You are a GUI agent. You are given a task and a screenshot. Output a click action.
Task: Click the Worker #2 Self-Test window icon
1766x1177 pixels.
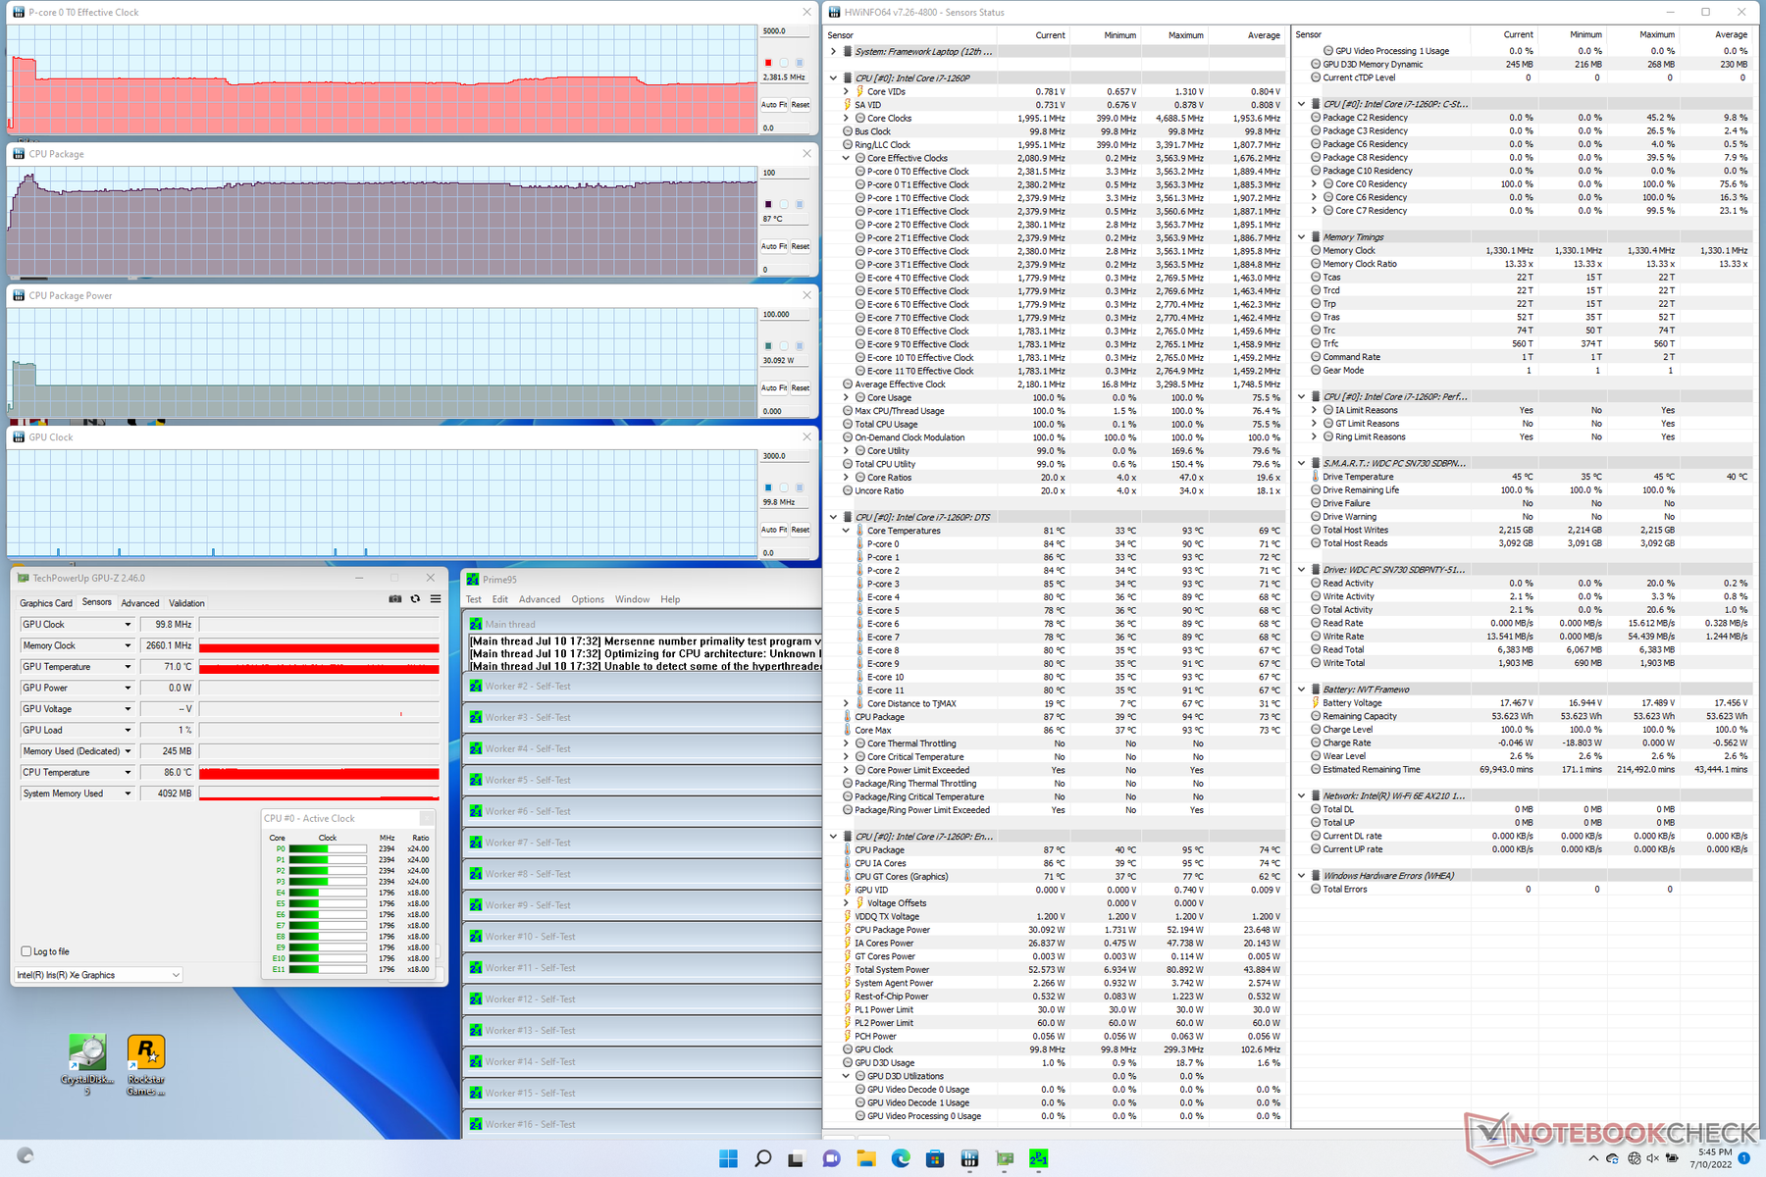click(x=476, y=686)
